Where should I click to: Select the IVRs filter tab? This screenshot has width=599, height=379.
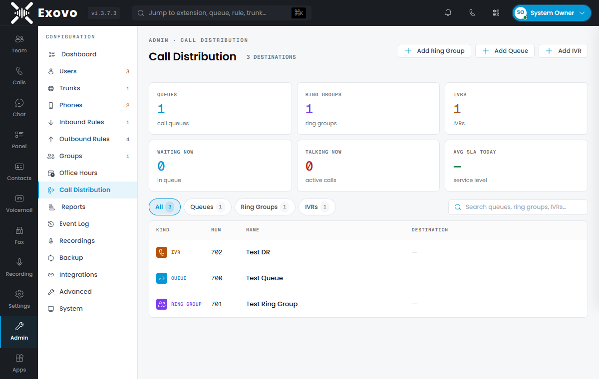click(x=317, y=207)
